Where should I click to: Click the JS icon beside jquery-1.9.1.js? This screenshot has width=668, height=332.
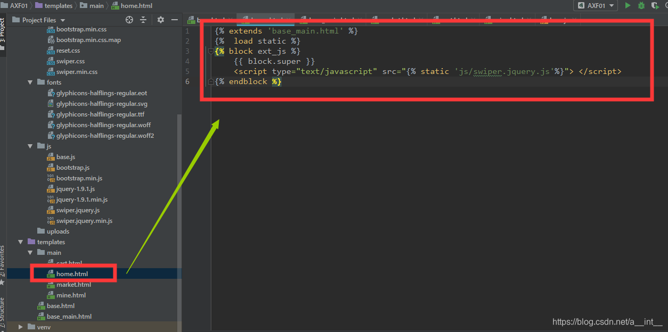click(x=51, y=189)
